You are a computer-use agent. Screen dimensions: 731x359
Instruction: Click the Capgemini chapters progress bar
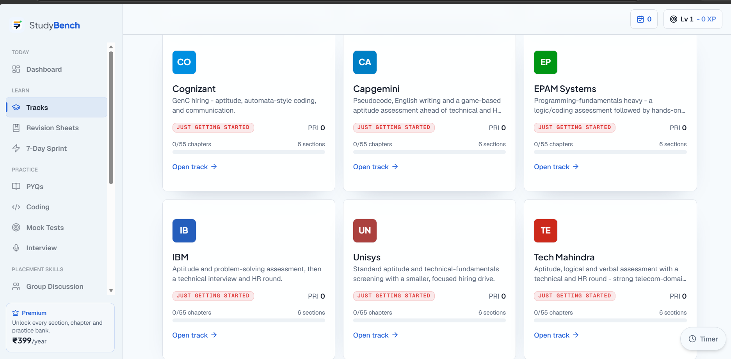pyautogui.click(x=429, y=152)
